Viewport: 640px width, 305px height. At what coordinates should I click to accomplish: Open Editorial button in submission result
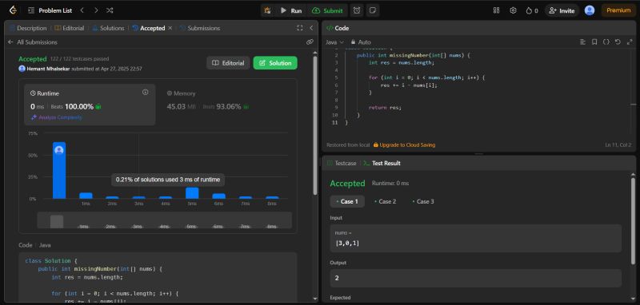228,63
